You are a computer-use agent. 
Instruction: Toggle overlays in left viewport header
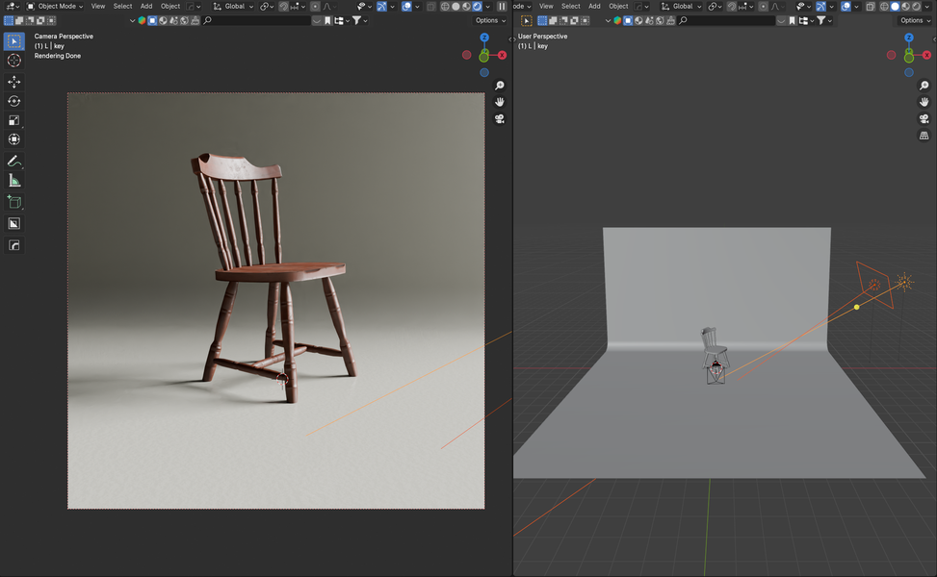click(x=406, y=6)
